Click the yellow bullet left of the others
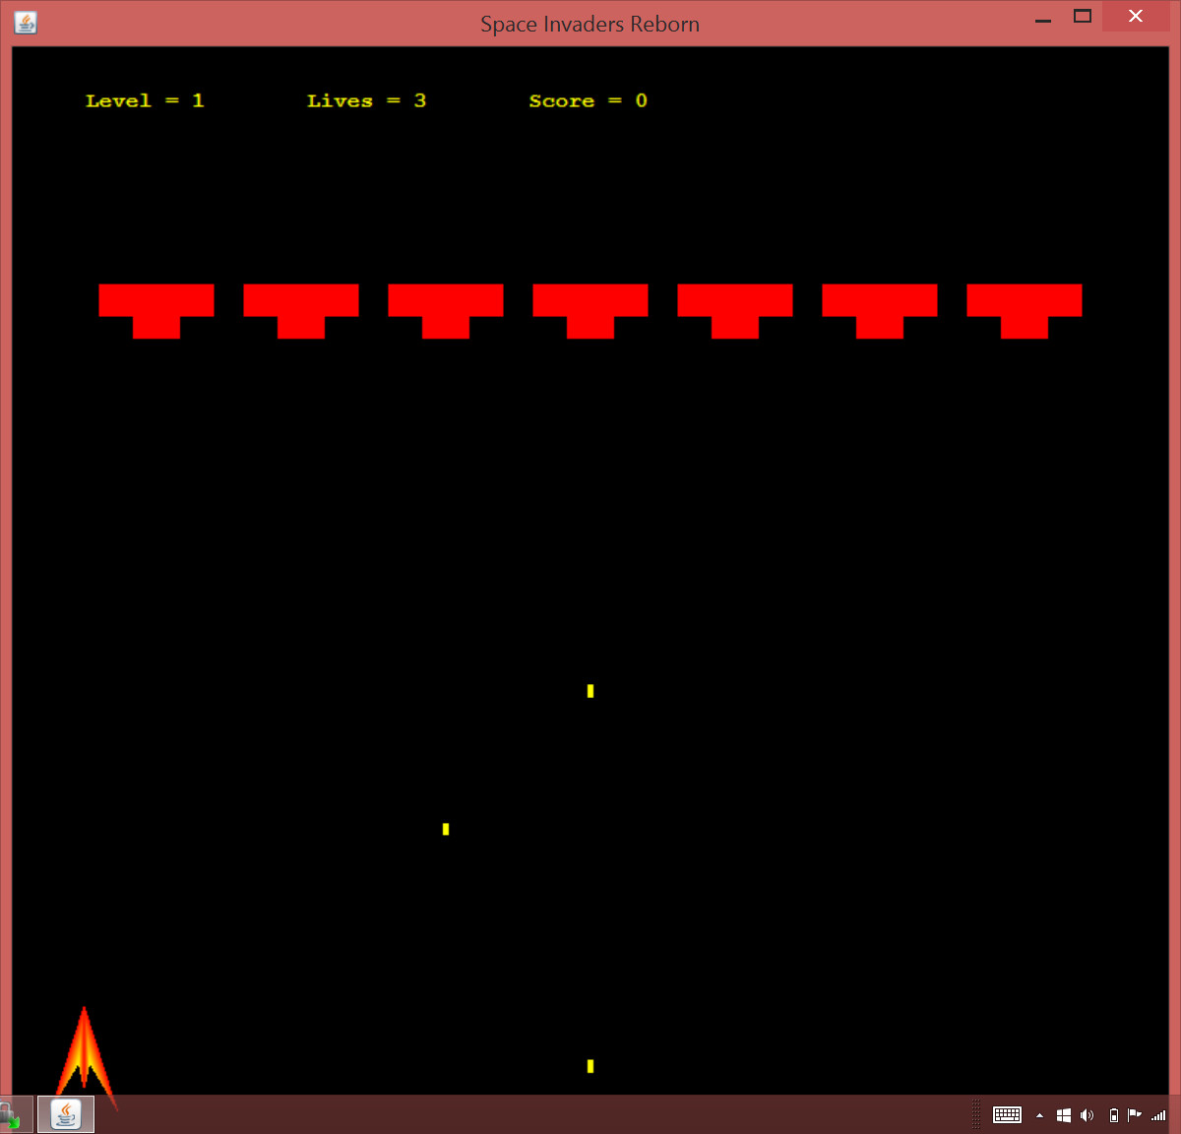The image size is (1181, 1134). click(x=446, y=829)
